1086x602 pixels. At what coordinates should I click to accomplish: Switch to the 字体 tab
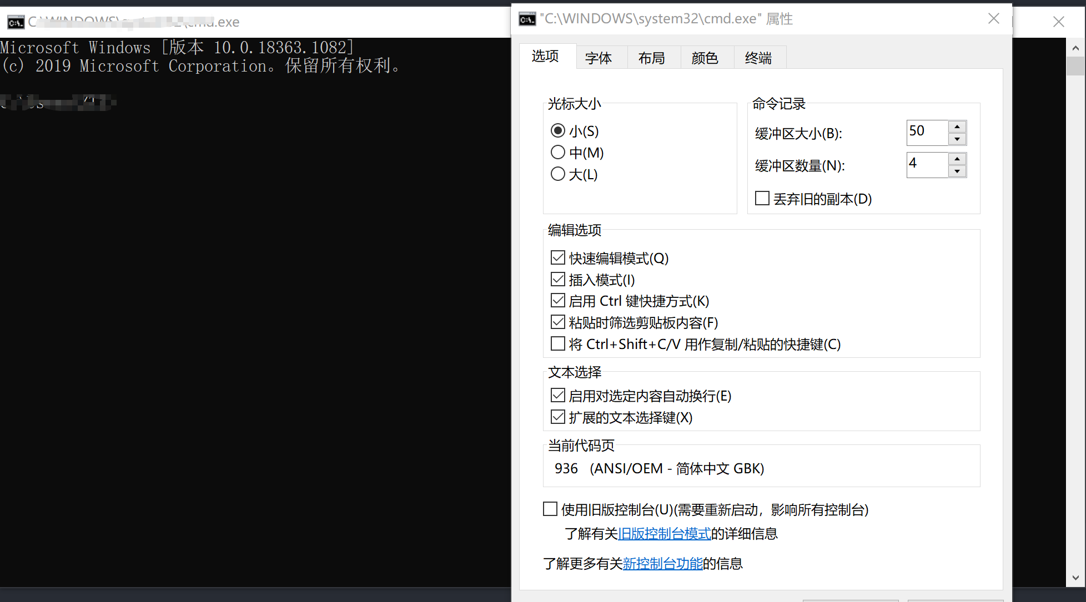599,58
